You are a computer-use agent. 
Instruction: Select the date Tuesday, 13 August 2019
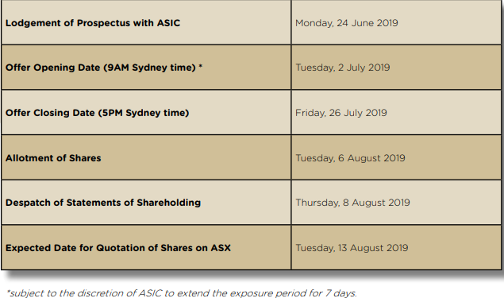[x=352, y=248]
